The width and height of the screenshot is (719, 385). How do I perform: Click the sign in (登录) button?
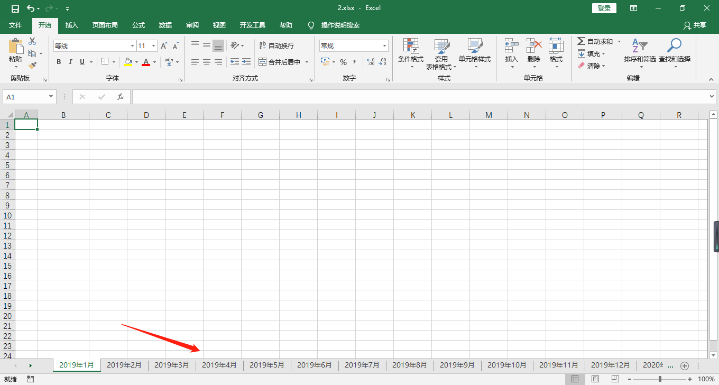click(604, 8)
